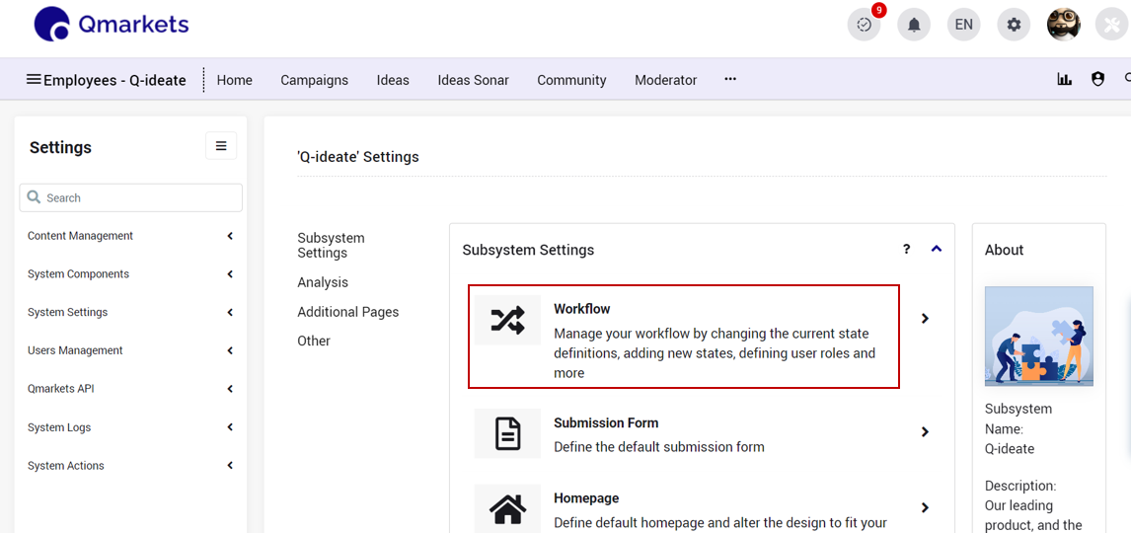Open the Submission Form title
1131x533 pixels.
click(606, 422)
